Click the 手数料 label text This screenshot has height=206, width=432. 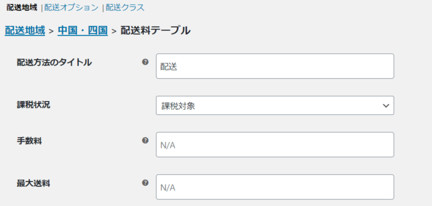pyautogui.click(x=30, y=141)
